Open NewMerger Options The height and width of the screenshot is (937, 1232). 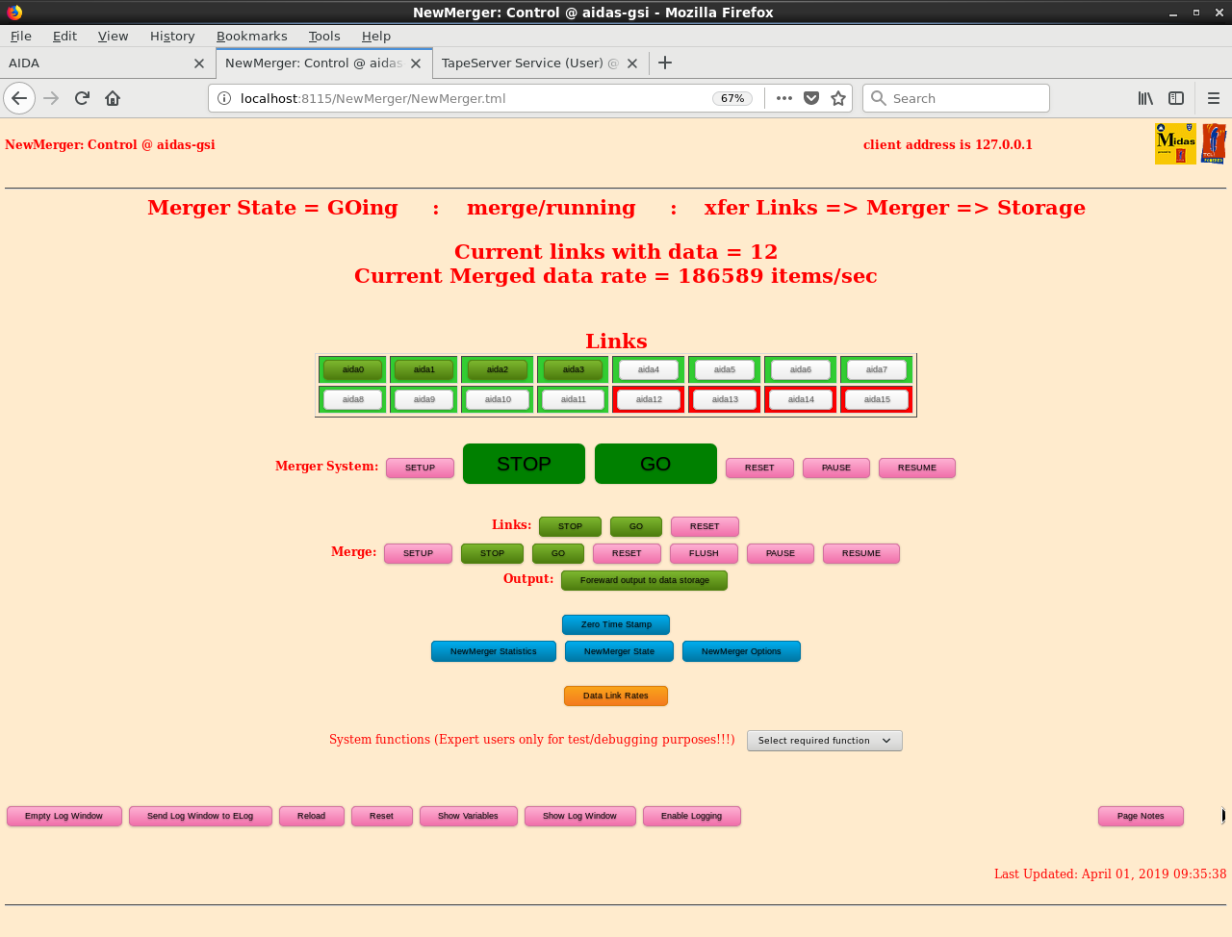(x=741, y=651)
